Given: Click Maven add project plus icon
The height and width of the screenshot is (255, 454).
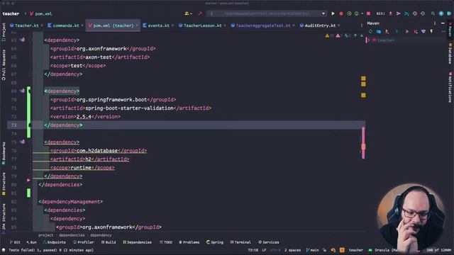Looking at the screenshot, I should click(x=397, y=31).
